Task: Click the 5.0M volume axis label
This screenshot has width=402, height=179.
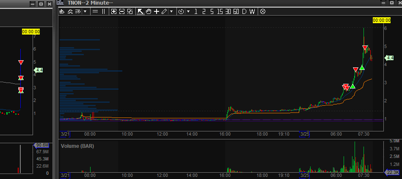Action: (x=394, y=141)
